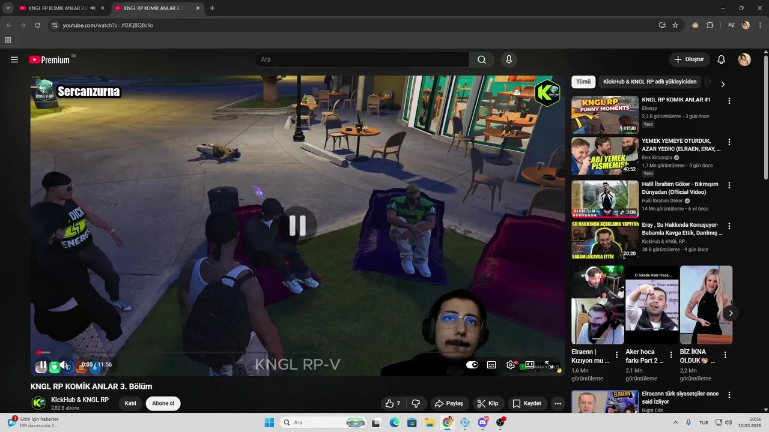Open the Bıkmışım Dünyadan video thumbnail

click(x=605, y=199)
